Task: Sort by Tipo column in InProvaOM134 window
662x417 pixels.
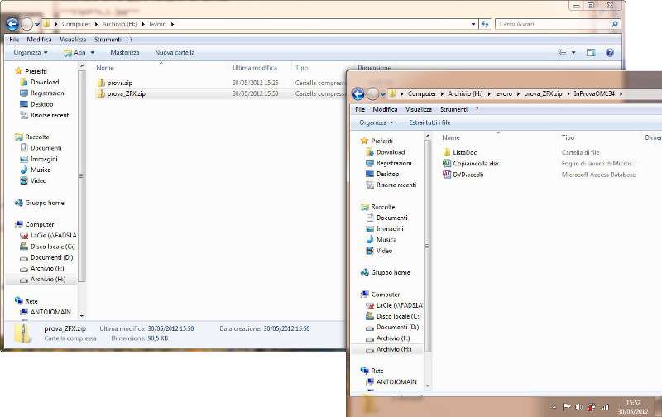Action: click(568, 137)
